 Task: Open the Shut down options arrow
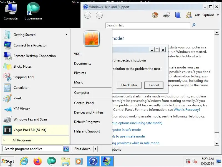pyautogui.click(x=96, y=149)
